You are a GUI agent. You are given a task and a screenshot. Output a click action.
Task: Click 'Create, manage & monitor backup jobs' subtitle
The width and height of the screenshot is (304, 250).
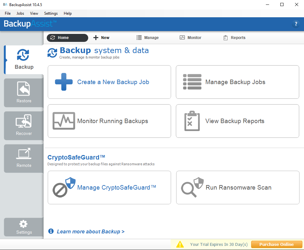pyautogui.click(x=89, y=57)
